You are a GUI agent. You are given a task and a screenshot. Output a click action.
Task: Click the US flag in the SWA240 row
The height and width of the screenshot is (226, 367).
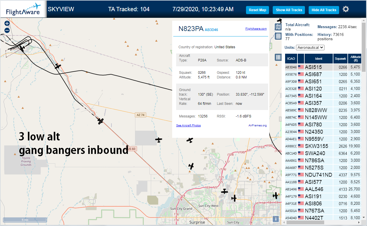coord(301,153)
